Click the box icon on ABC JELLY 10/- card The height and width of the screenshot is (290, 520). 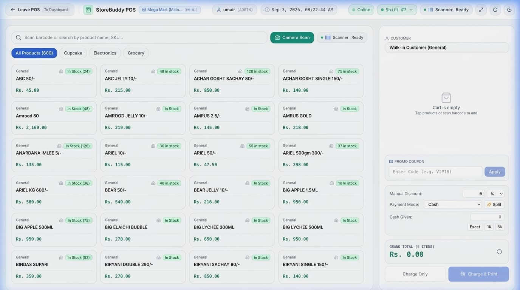point(153,71)
